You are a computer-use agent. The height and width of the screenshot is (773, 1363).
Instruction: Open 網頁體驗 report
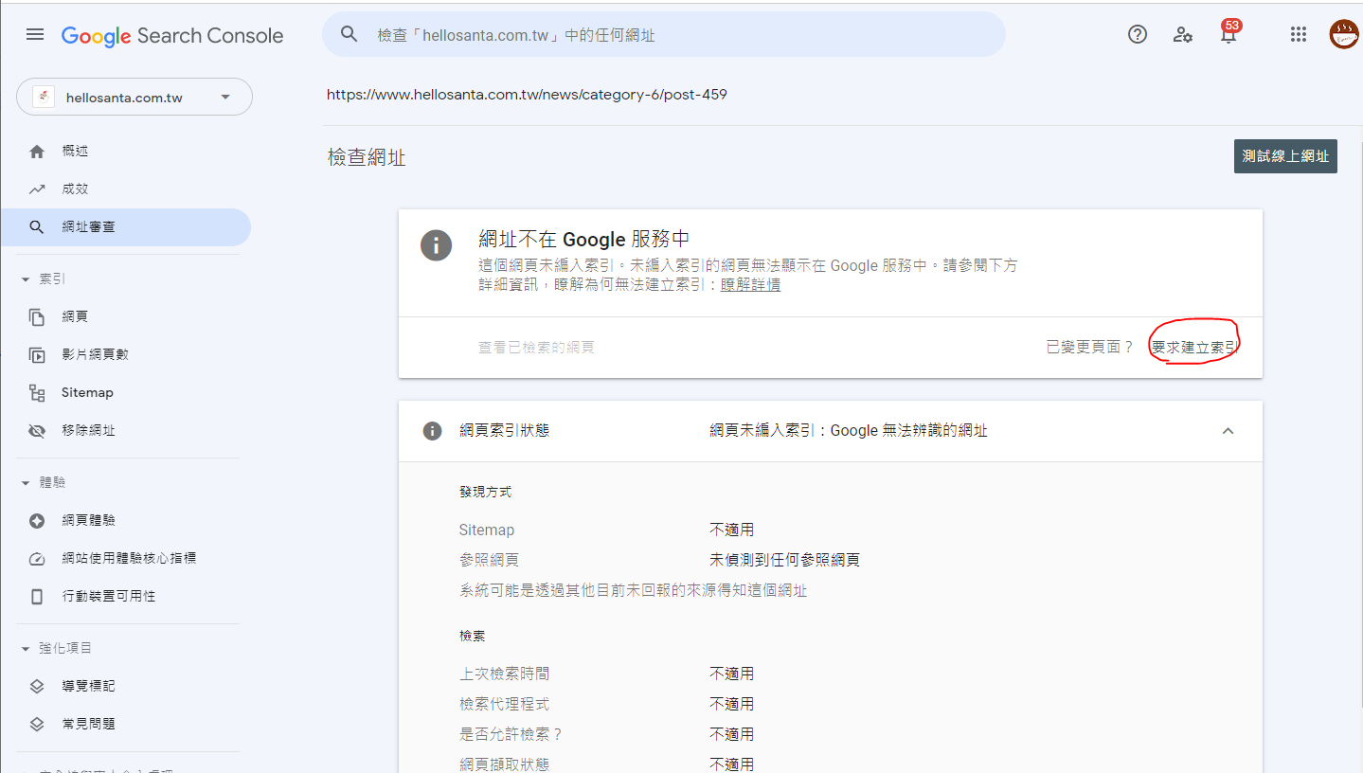click(x=88, y=521)
